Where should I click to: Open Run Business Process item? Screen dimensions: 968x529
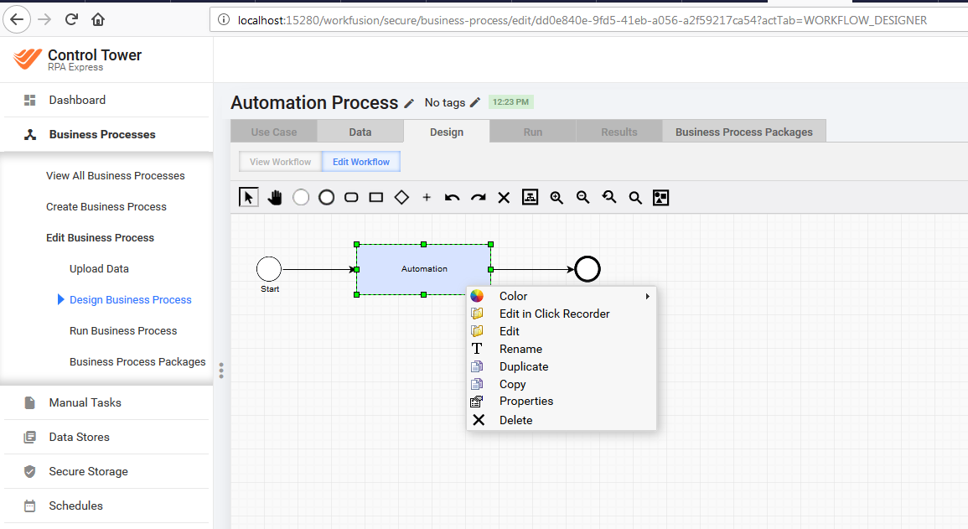pyautogui.click(x=123, y=331)
